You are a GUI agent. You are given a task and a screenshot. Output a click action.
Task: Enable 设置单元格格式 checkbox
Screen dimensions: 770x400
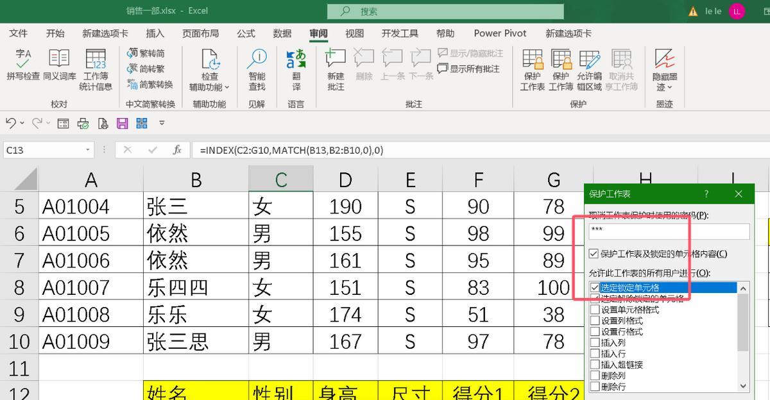tap(595, 310)
